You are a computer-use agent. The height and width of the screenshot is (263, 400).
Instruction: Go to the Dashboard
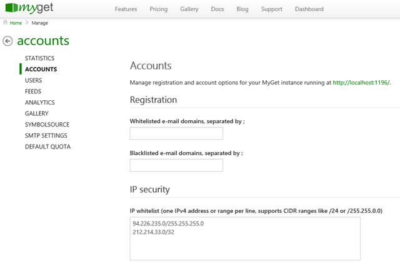tap(309, 9)
